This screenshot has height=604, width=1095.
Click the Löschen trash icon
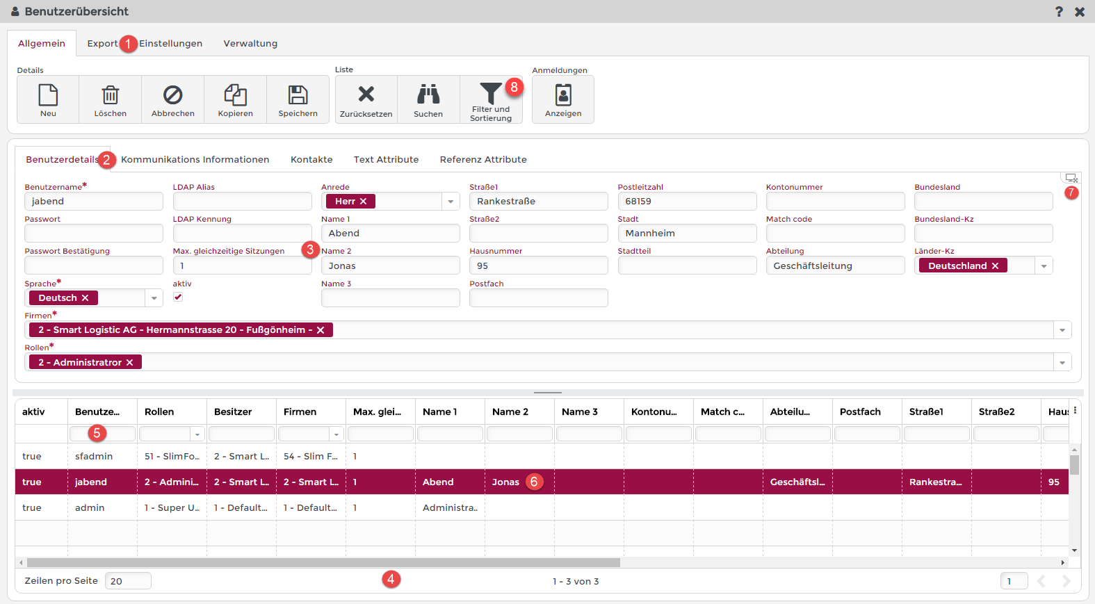pyautogui.click(x=111, y=95)
